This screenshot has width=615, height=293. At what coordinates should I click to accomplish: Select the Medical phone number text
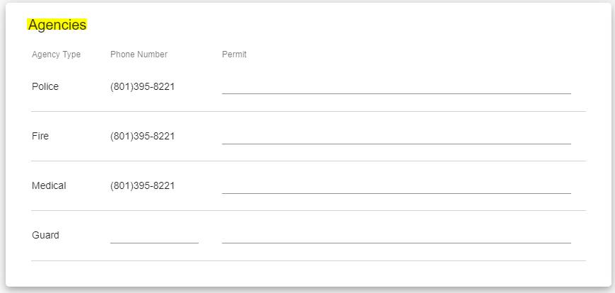tap(142, 185)
